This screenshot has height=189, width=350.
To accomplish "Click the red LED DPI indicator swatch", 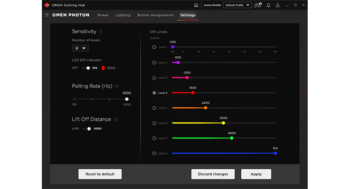I will point(103,68).
